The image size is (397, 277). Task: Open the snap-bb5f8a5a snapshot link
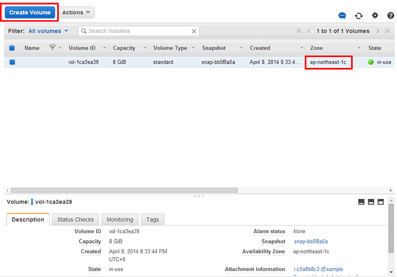click(x=311, y=241)
